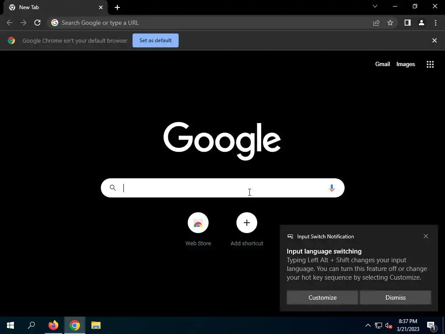Select Chrome in the taskbar
The height and width of the screenshot is (334, 445).
(x=75, y=325)
